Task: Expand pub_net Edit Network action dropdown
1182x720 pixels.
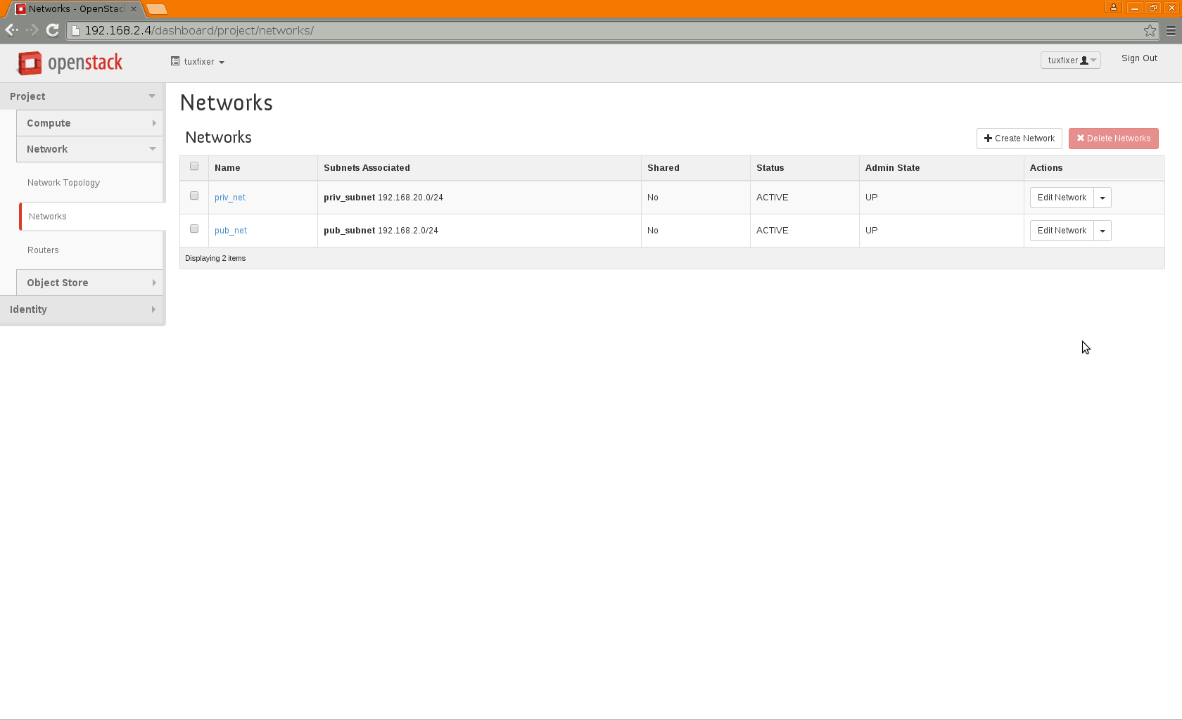Action: pyautogui.click(x=1102, y=231)
